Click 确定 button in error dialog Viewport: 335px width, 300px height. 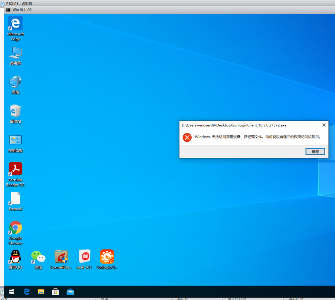tap(315, 152)
